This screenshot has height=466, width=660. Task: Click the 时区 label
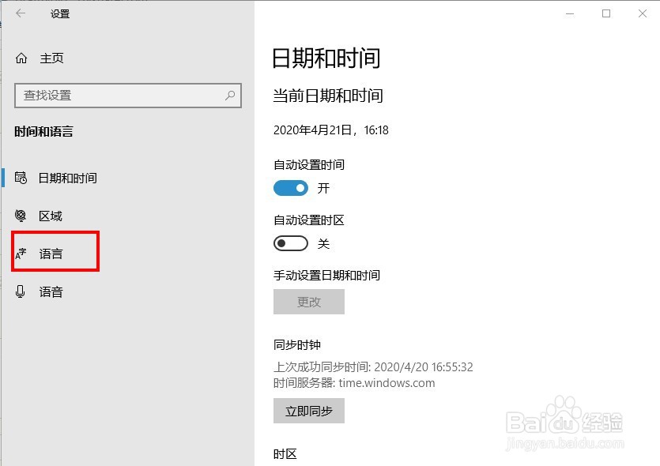click(285, 454)
